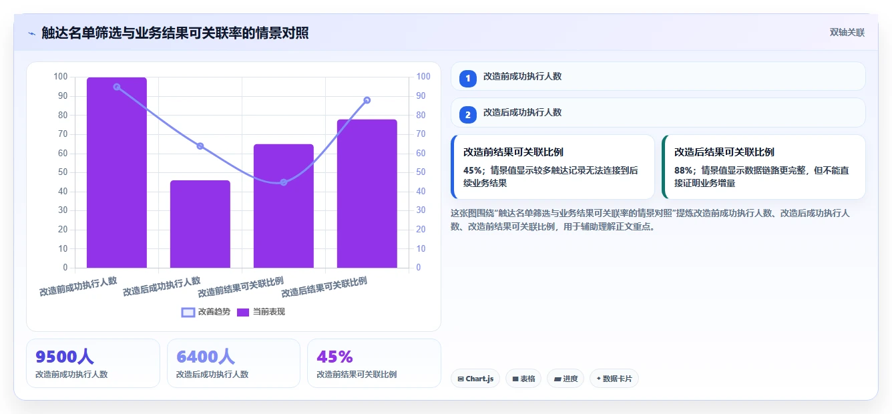Click the number 1 badge icon
Image resolution: width=892 pixels, height=414 pixels.
(x=468, y=78)
